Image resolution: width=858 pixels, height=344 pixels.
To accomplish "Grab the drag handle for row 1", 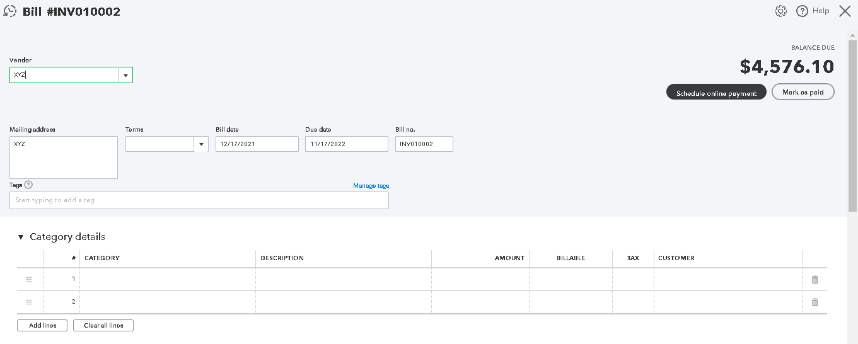I will [x=29, y=280].
